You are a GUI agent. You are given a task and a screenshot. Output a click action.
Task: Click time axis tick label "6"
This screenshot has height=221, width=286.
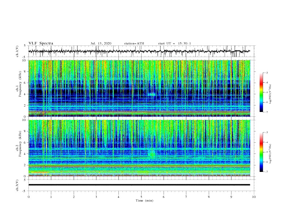click(164, 197)
